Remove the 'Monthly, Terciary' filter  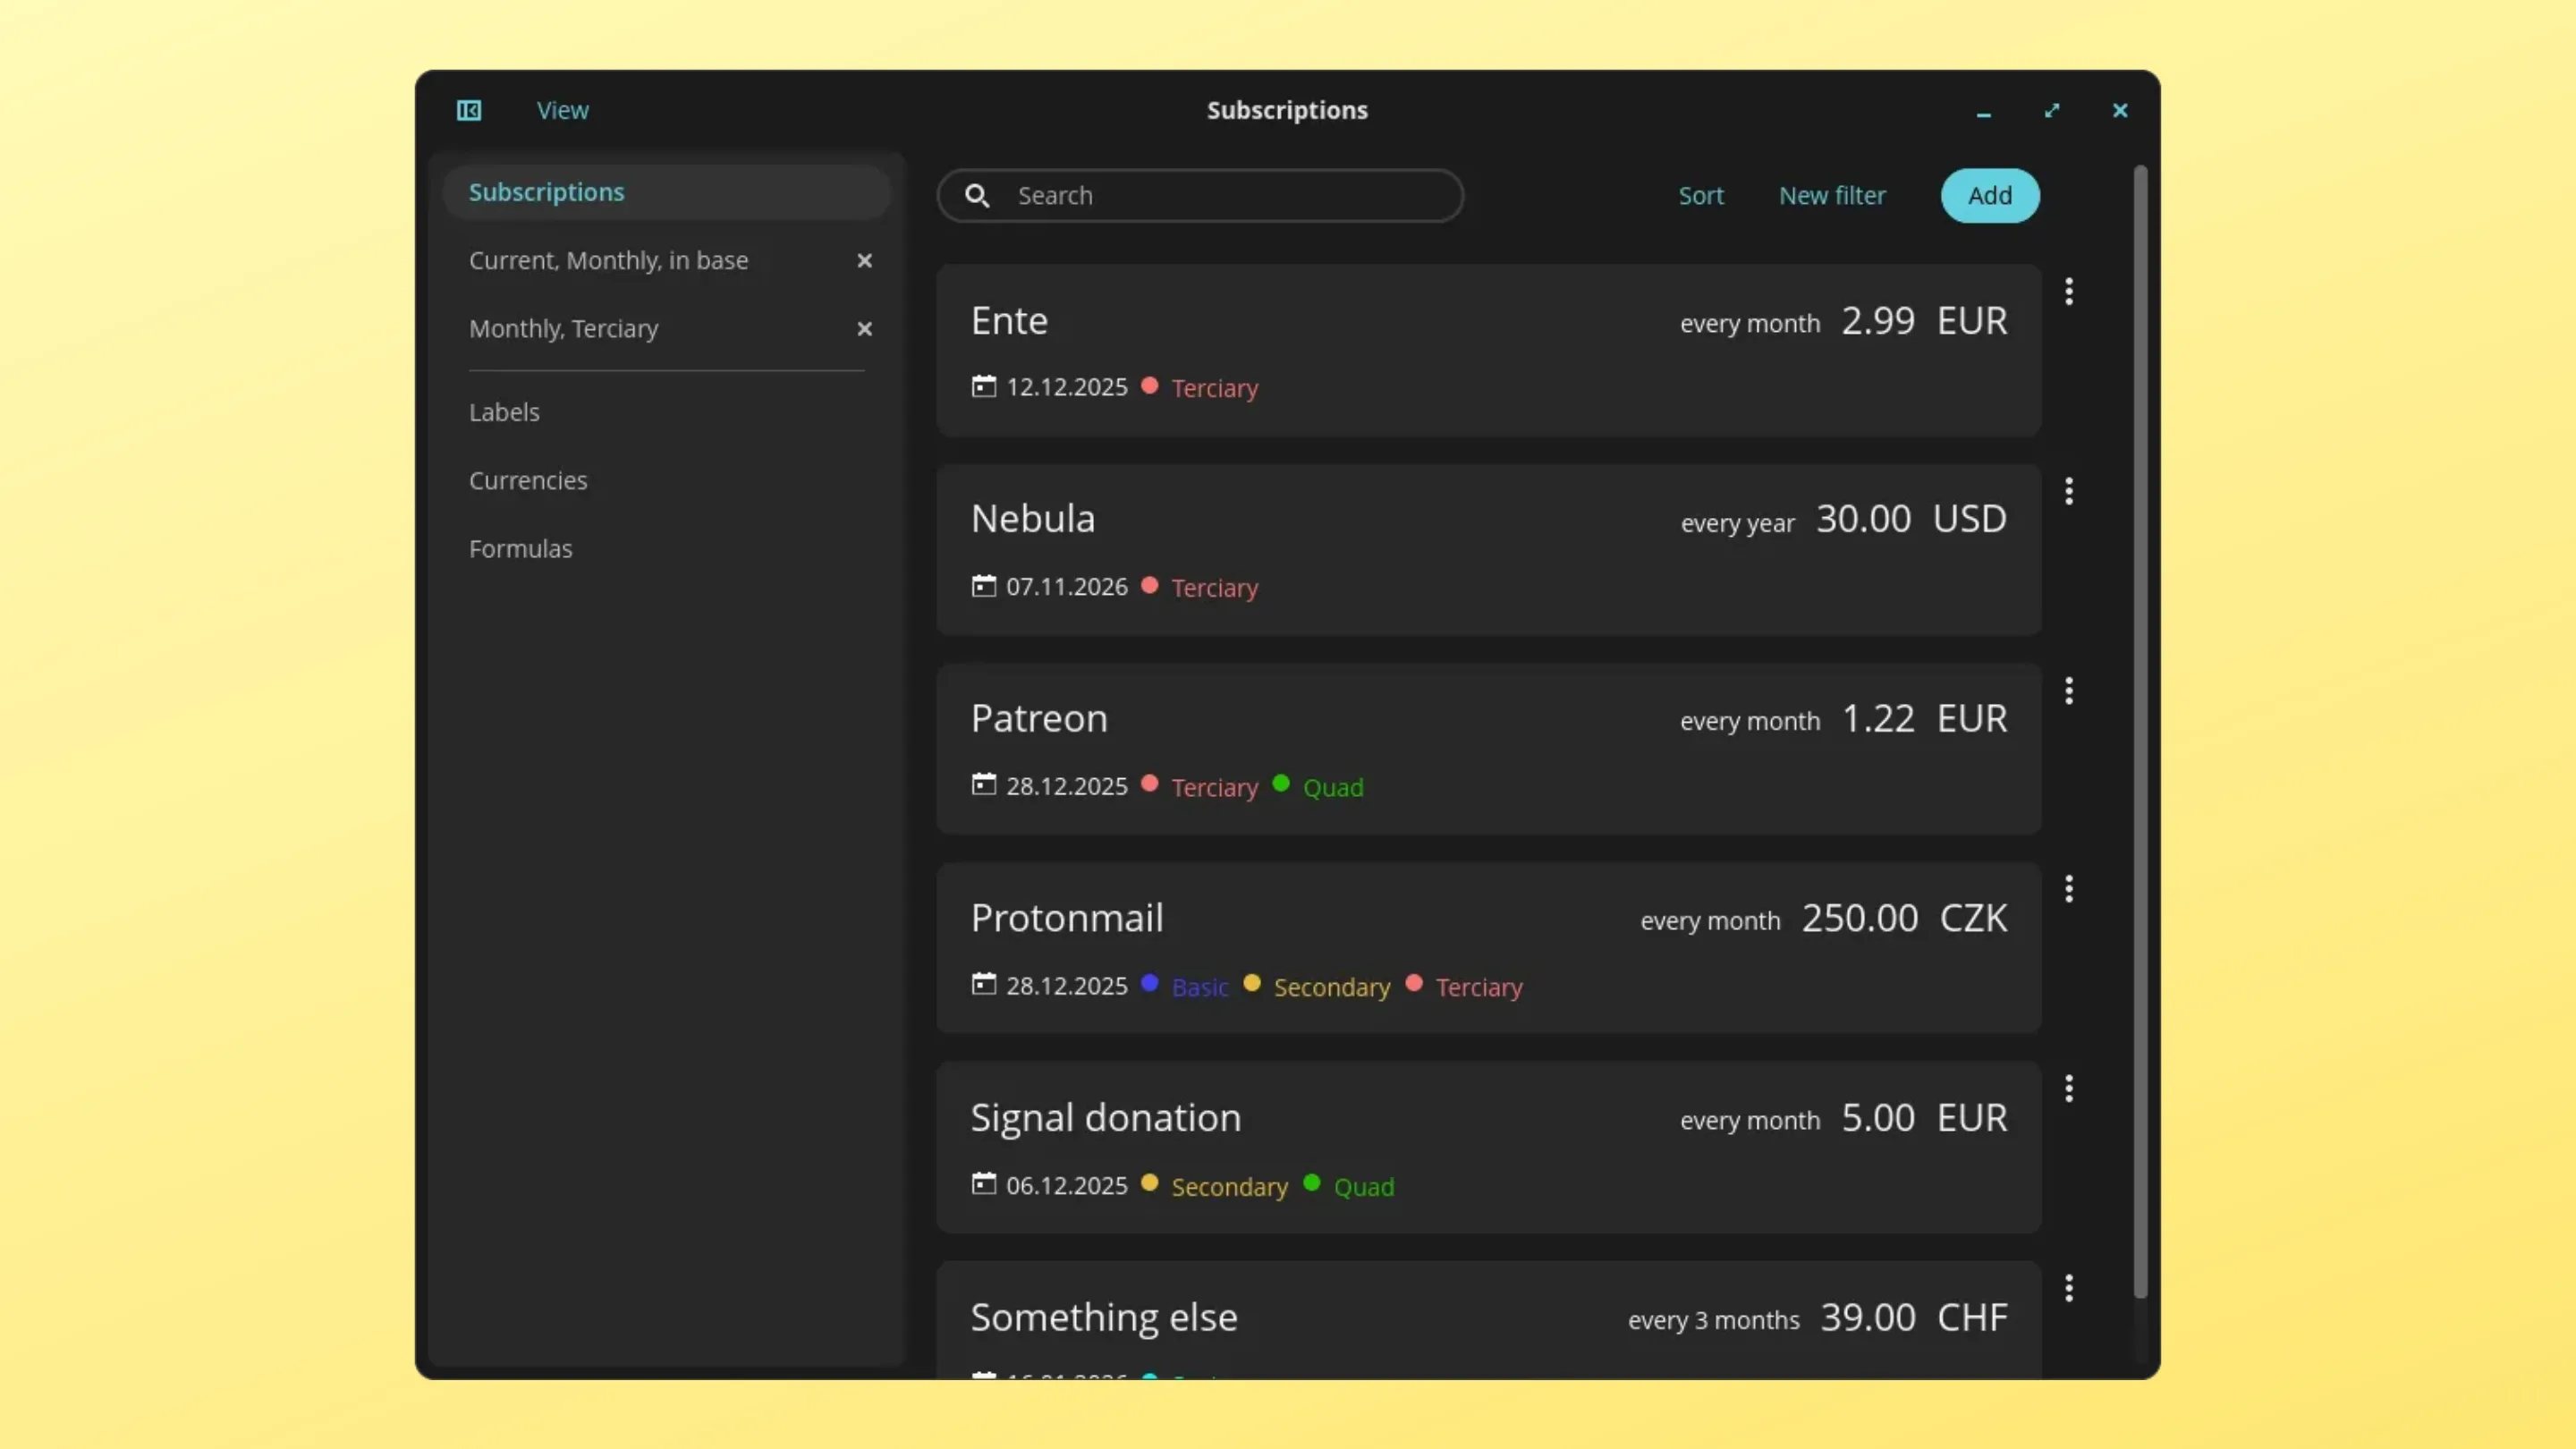[864, 329]
